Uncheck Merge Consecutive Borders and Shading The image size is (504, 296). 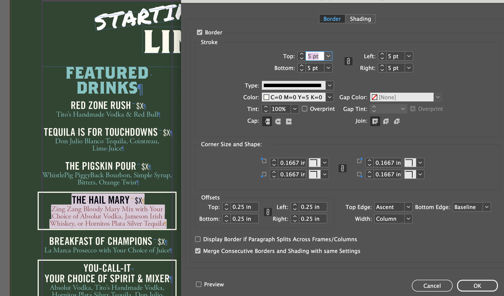pos(198,251)
